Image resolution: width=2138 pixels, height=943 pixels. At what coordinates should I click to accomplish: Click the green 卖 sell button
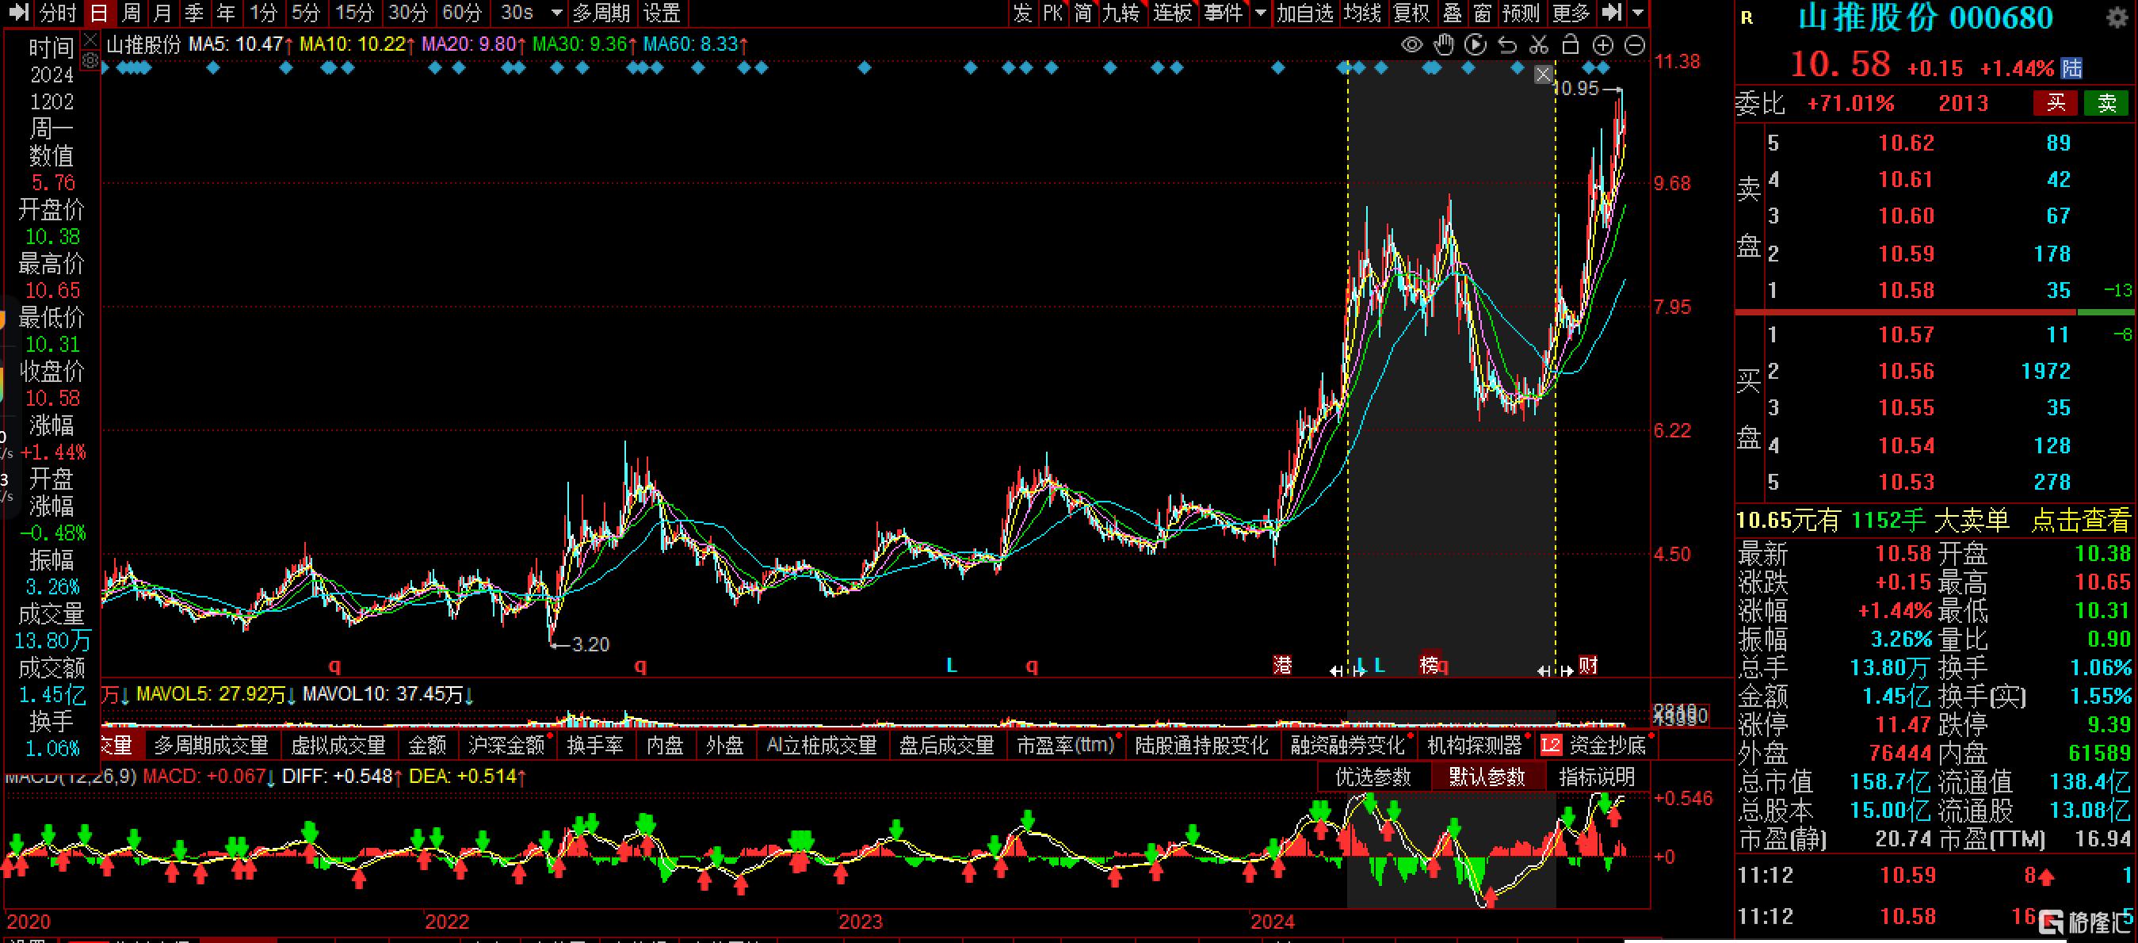(x=2106, y=103)
